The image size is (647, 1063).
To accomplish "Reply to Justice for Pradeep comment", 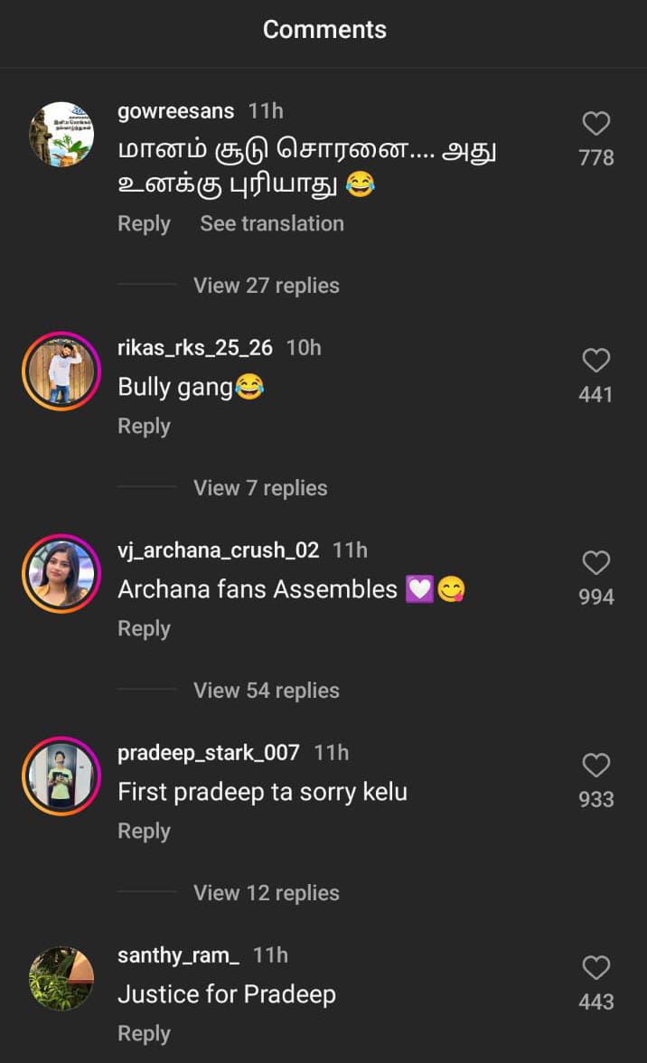I will pos(144,1034).
